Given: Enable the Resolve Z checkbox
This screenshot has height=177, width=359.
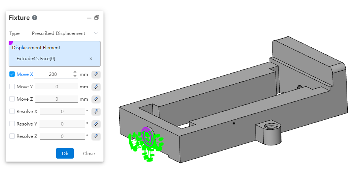Looking at the screenshot, I should pos(12,136).
